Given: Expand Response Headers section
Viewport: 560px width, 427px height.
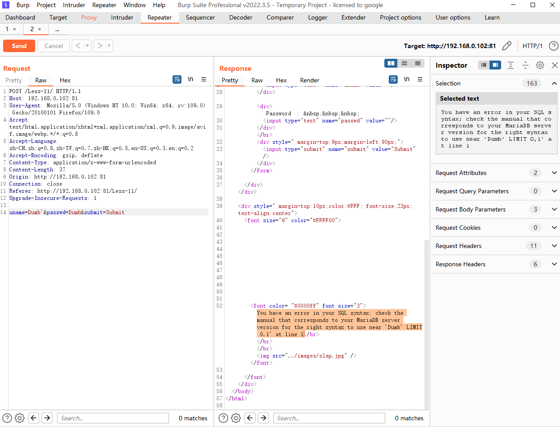Looking at the screenshot, I should tap(554, 264).
